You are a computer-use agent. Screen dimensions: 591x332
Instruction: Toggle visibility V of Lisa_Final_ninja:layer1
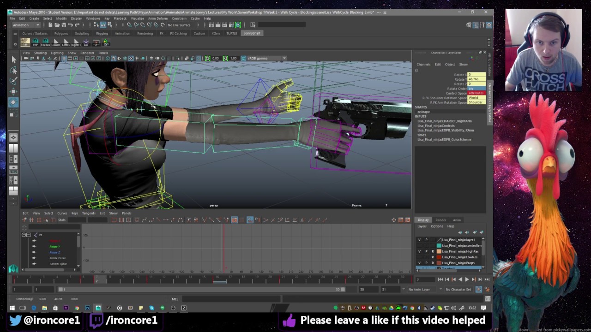(419, 240)
